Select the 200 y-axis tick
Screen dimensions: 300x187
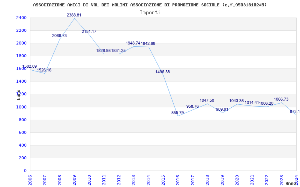23,158
